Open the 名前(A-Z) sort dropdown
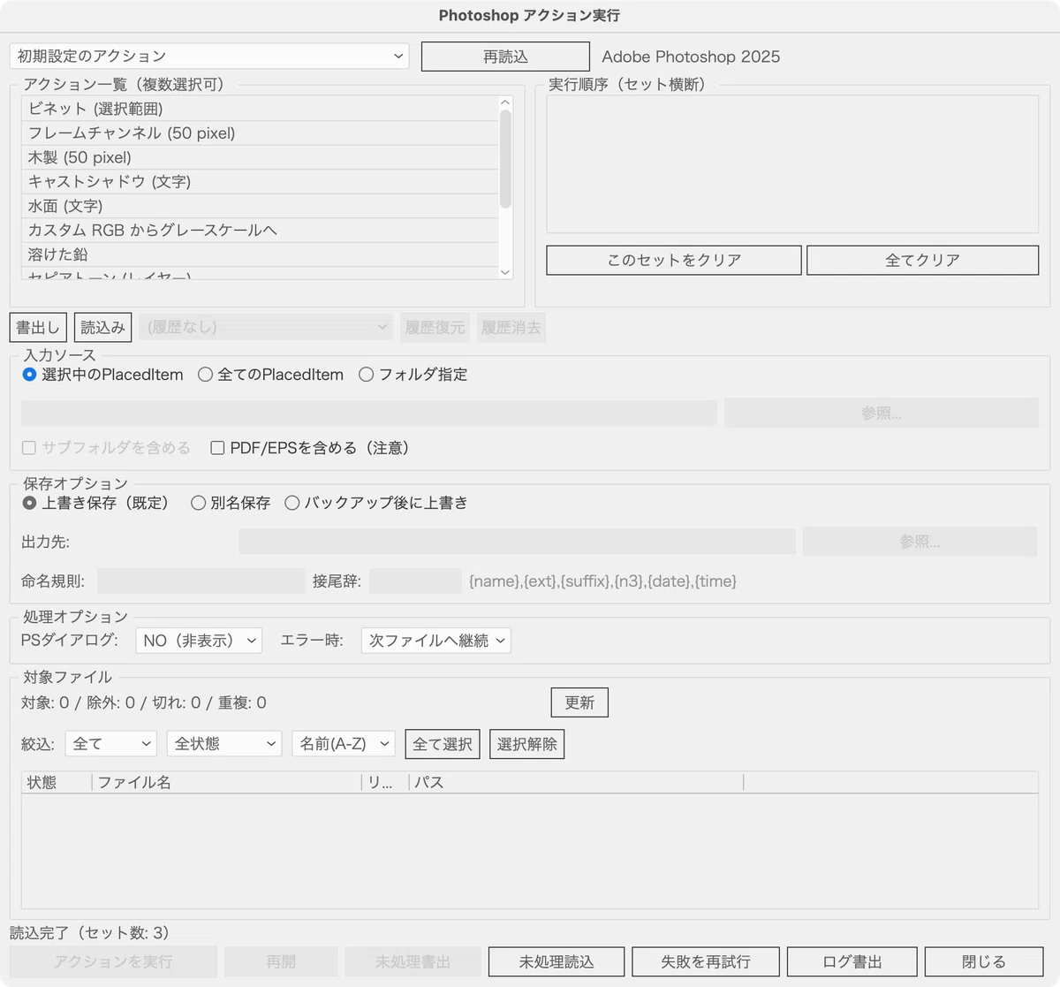The image size is (1060, 987). [344, 744]
